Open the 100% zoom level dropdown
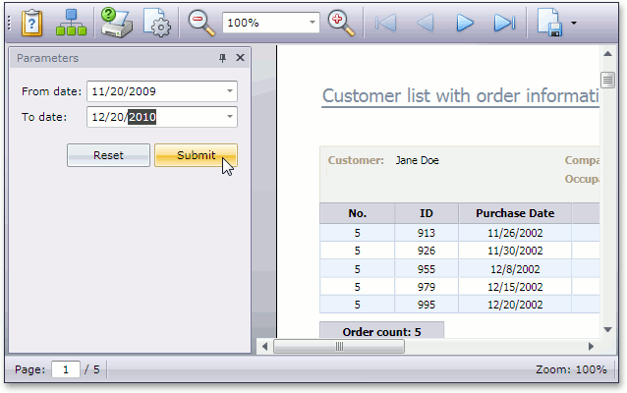The height and width of the screenshot is (393, 627). (x=313, y=22)
